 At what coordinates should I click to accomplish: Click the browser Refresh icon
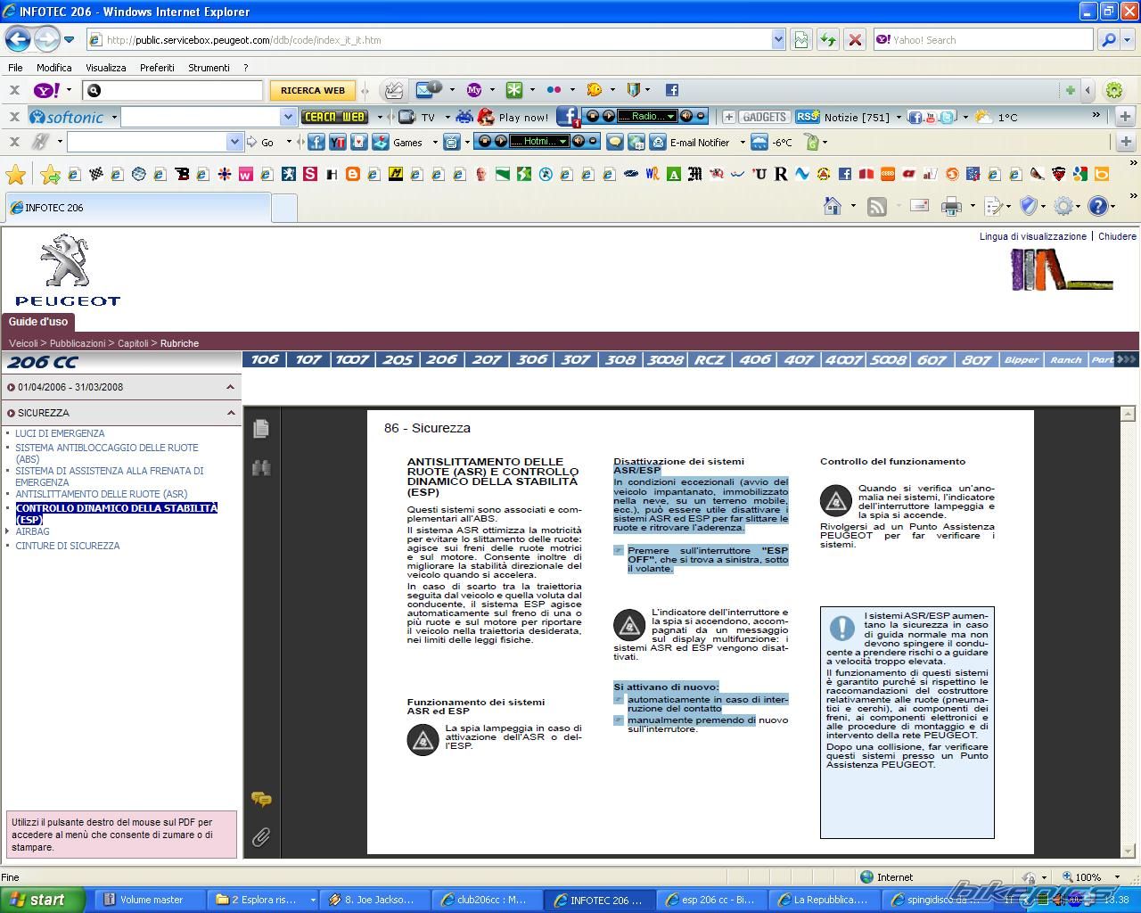(x=828, y=40)
